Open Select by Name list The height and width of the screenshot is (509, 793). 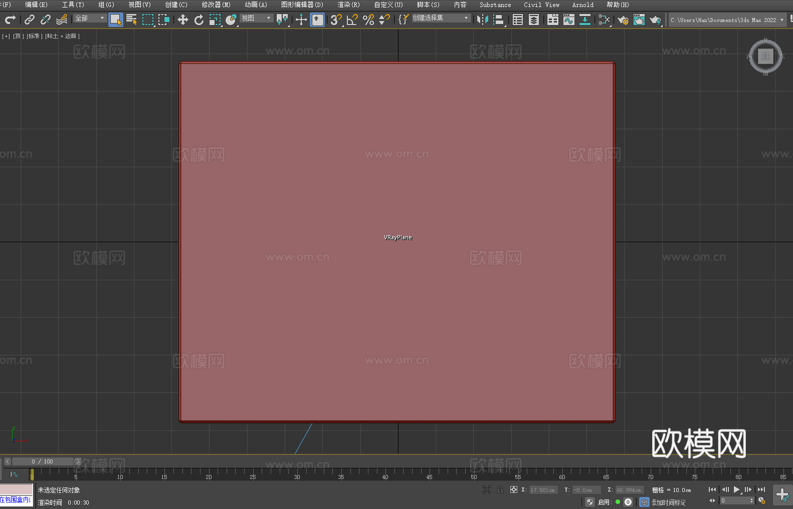[132, 20]
